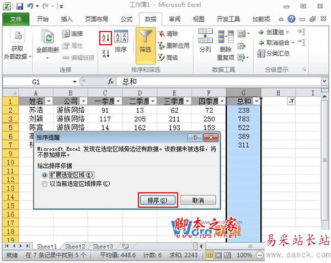Open the 四季度 column filter dropdown
The width and height of the screenshot is (331, 263).
click(x=222, y=101)
